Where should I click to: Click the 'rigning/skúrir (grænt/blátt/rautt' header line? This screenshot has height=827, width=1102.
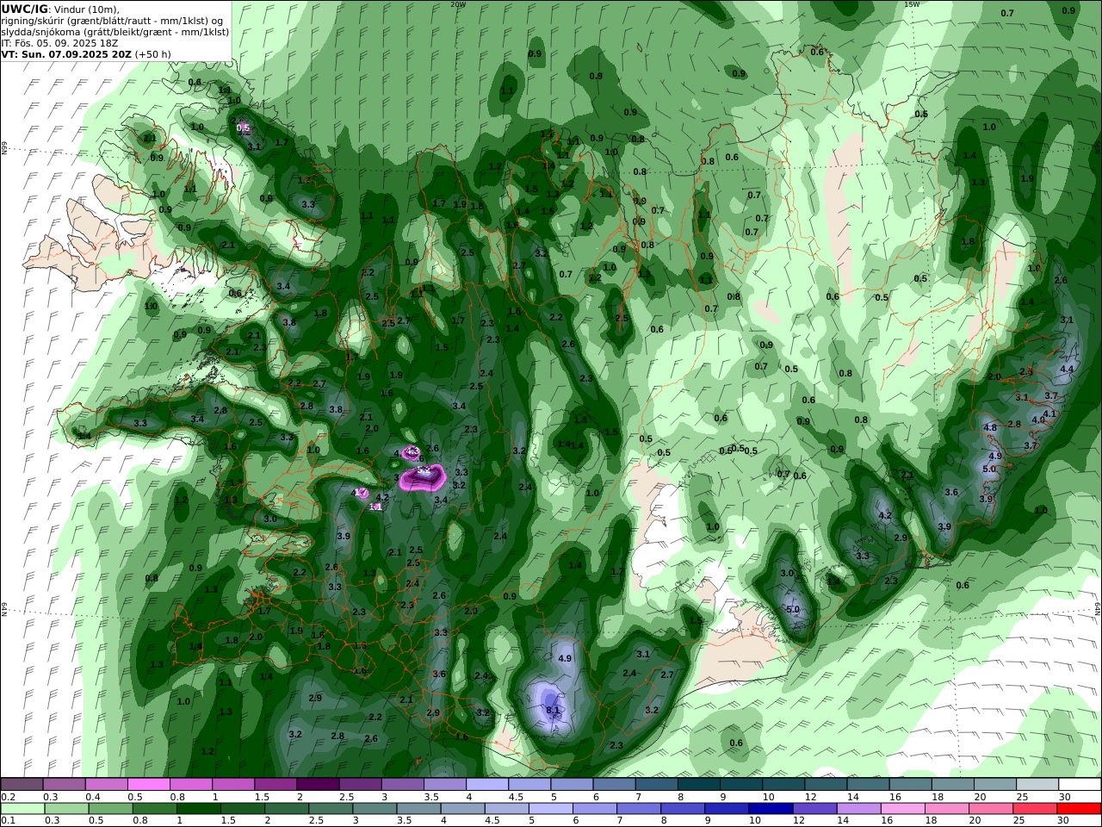tap(112, 20)
